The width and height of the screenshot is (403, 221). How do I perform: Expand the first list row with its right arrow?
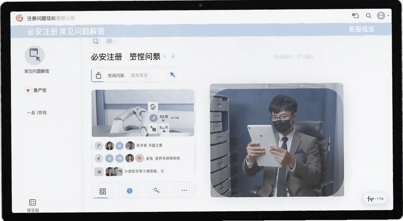[187, 145]
